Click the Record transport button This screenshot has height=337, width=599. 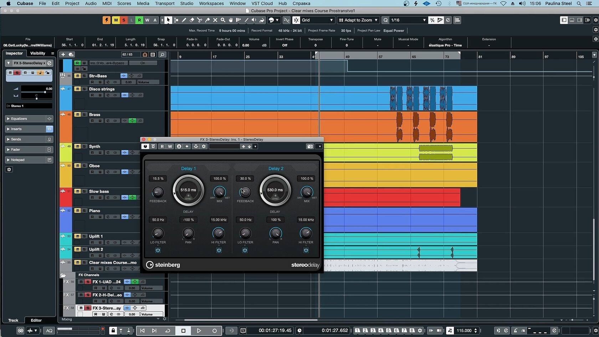[x=214, y=331]
